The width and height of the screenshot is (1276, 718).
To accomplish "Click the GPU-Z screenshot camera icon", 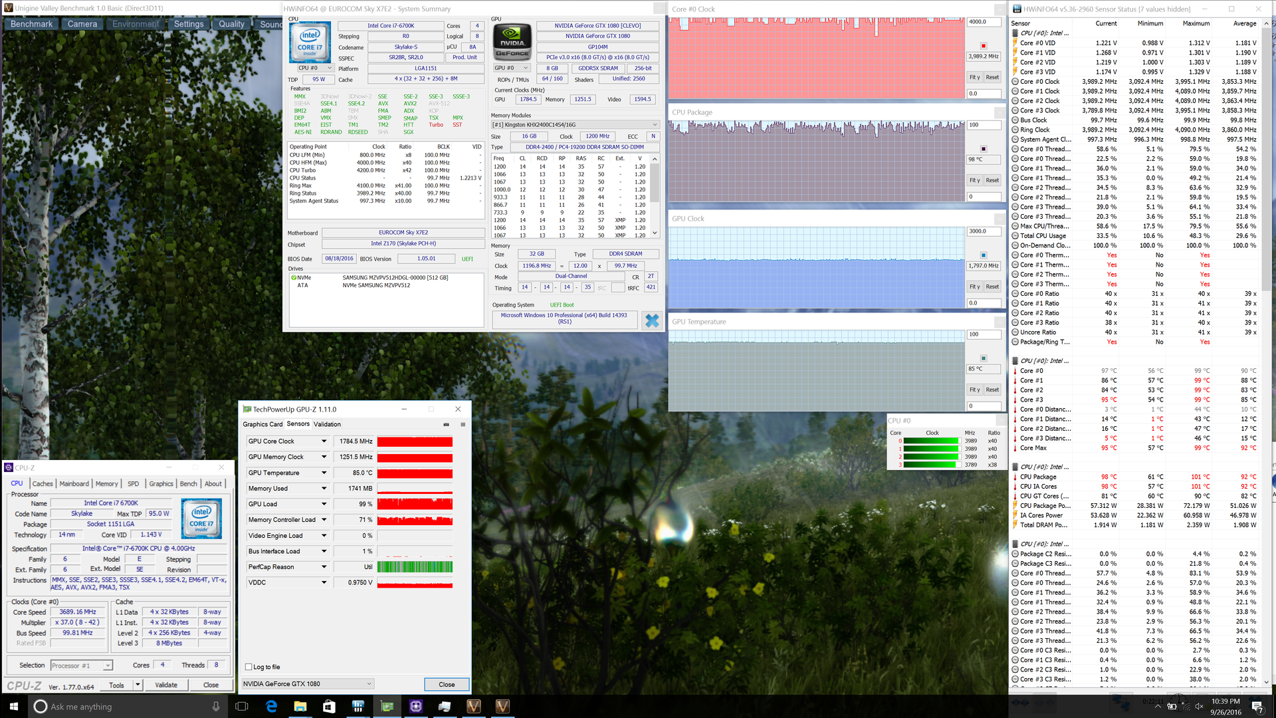I will [x=446, y=424].
